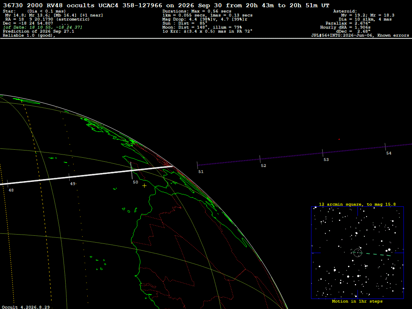Click the 49 minute tick on the white path

69,177
